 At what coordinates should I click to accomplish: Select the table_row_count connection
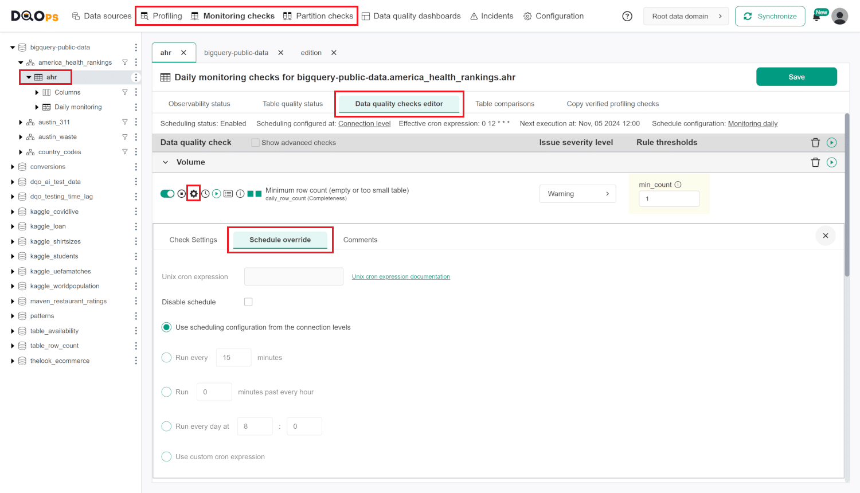pyautogui.click(x=54, y=346)
